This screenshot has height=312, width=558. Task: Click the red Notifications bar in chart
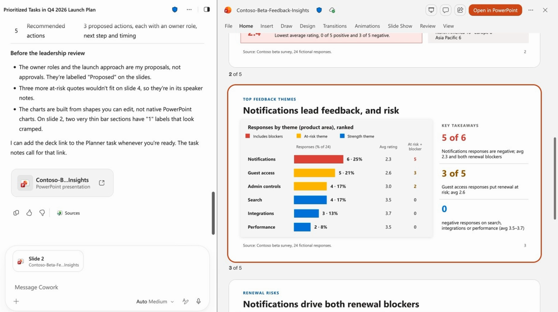[319, 159]
